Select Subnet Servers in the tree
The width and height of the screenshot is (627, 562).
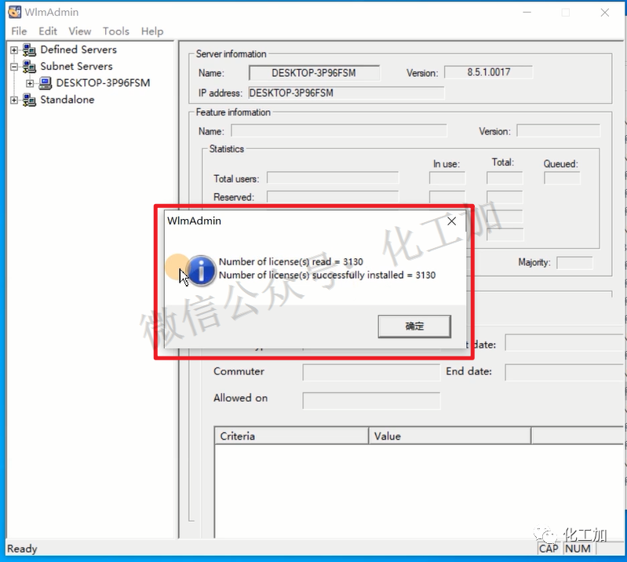click(x=76, y=67)
